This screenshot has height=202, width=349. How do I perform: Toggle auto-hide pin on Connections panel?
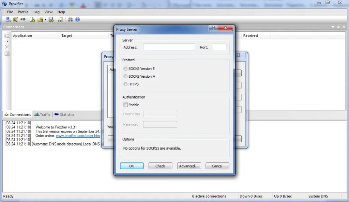[x=338, y=27]
